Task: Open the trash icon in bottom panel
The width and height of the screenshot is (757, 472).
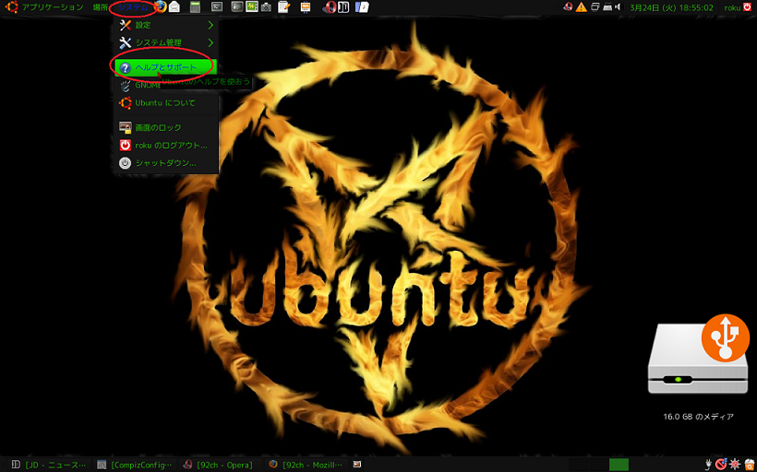Action: click(x=749, y=465)
